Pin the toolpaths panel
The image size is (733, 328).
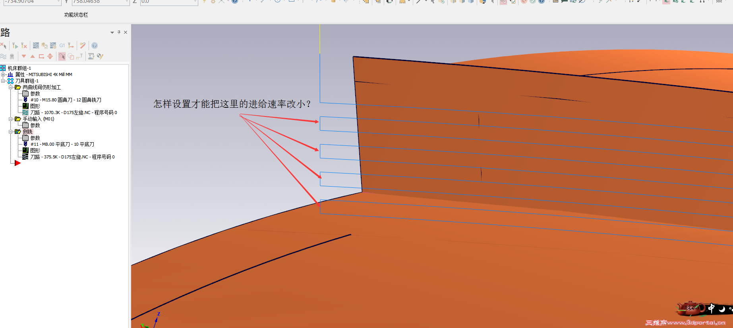(119, 32)
